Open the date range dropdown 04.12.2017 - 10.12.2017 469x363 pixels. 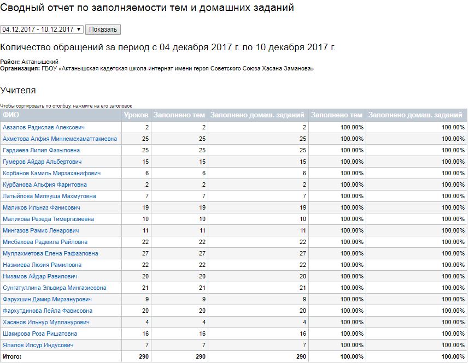(x=42, y=29)
